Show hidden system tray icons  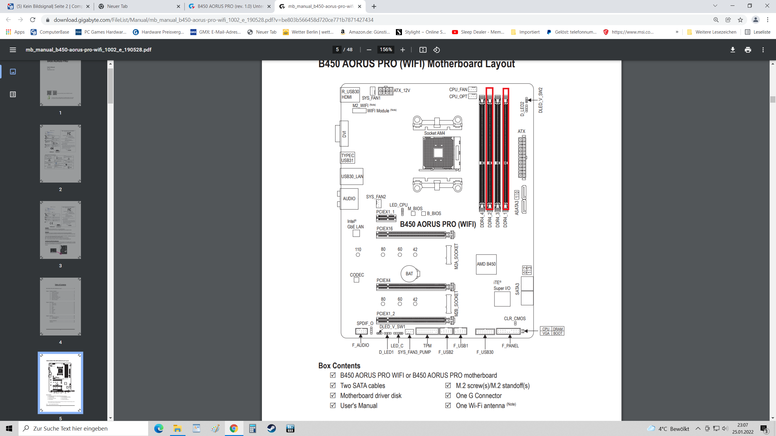click(698, 428)
